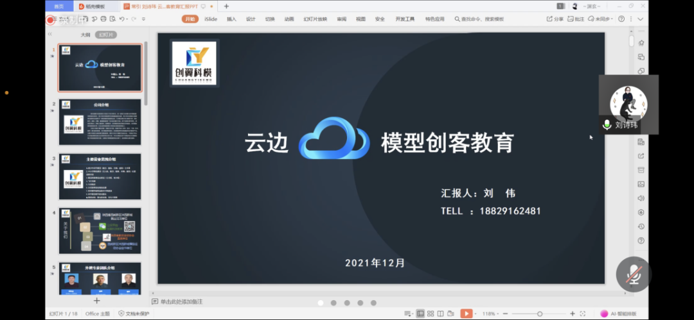This screenshot has height=320, width=694.
Task: Open the 插入 ribbon tab
Action: (231, 19)
